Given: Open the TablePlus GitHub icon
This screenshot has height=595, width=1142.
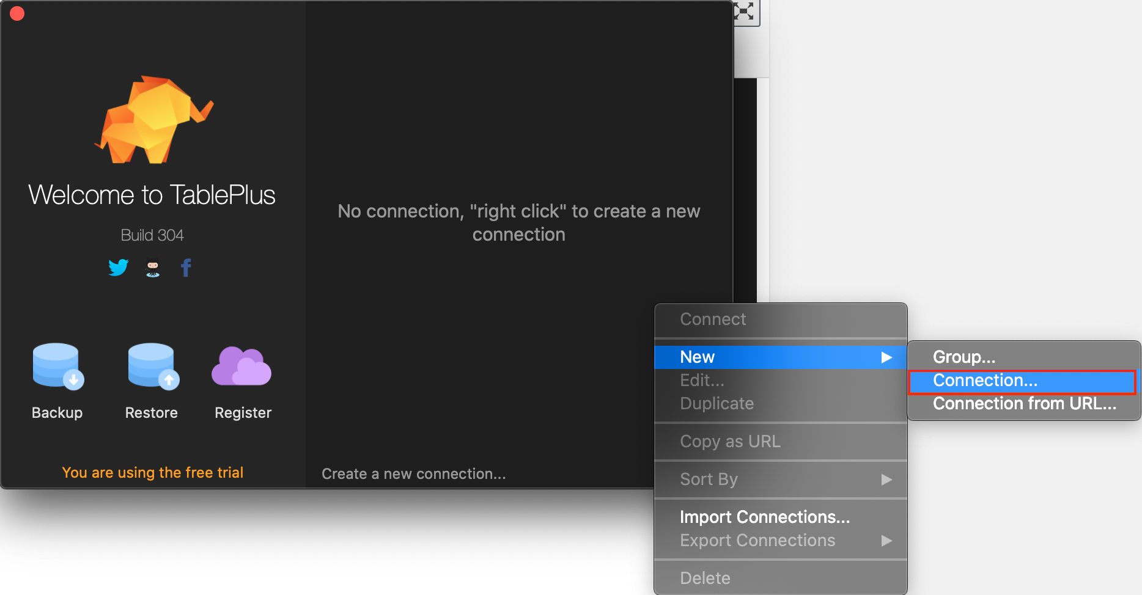Looking at the screenshot, I should point(153,268).
